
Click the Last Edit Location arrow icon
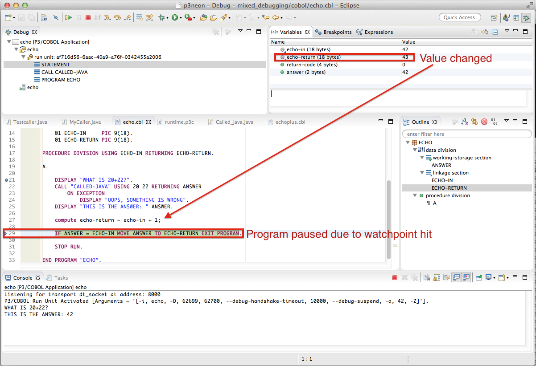click(x=265, y=18)
